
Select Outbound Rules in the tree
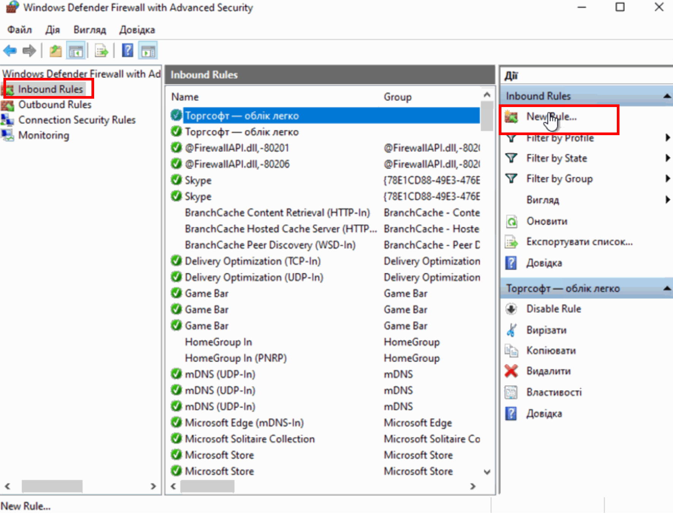tap(55, 104)
